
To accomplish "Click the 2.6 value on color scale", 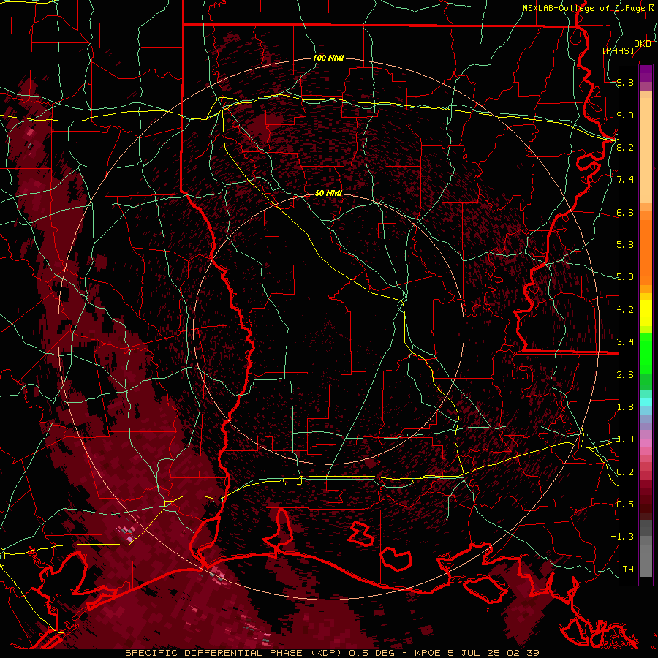I will pyautogui.click(x=625, y=374).
